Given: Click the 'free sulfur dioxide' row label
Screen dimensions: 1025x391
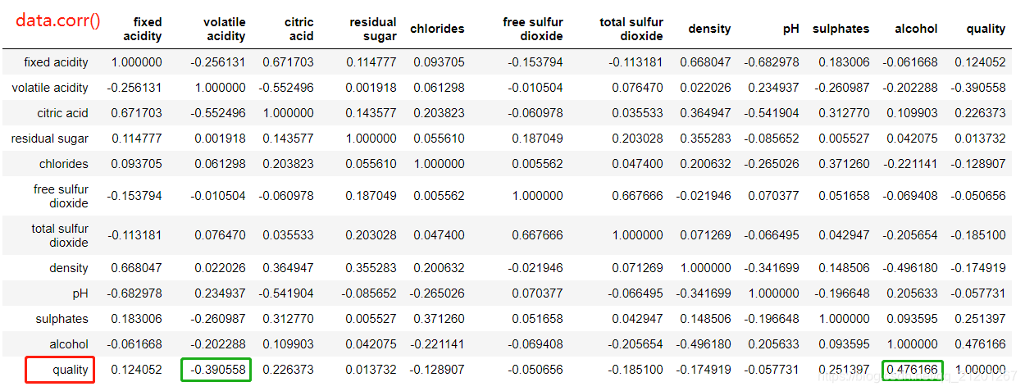Looking at the screenshot, I should (x=61, y=196).
